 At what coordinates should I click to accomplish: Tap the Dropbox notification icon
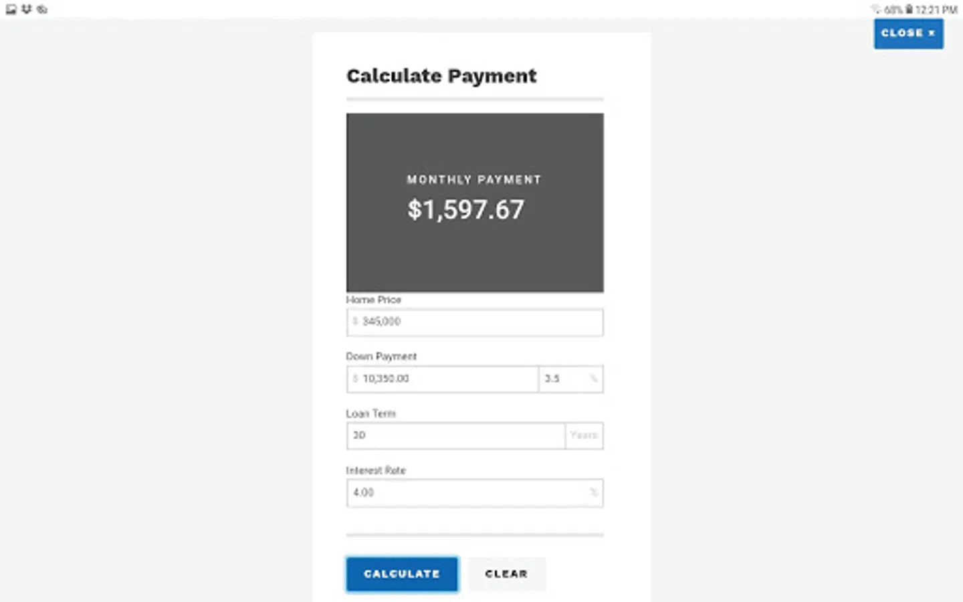click(27, 9)
